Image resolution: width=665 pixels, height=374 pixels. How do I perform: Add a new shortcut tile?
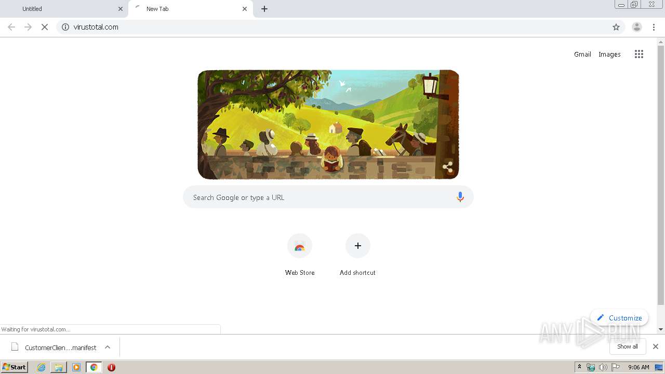[357, 255]
